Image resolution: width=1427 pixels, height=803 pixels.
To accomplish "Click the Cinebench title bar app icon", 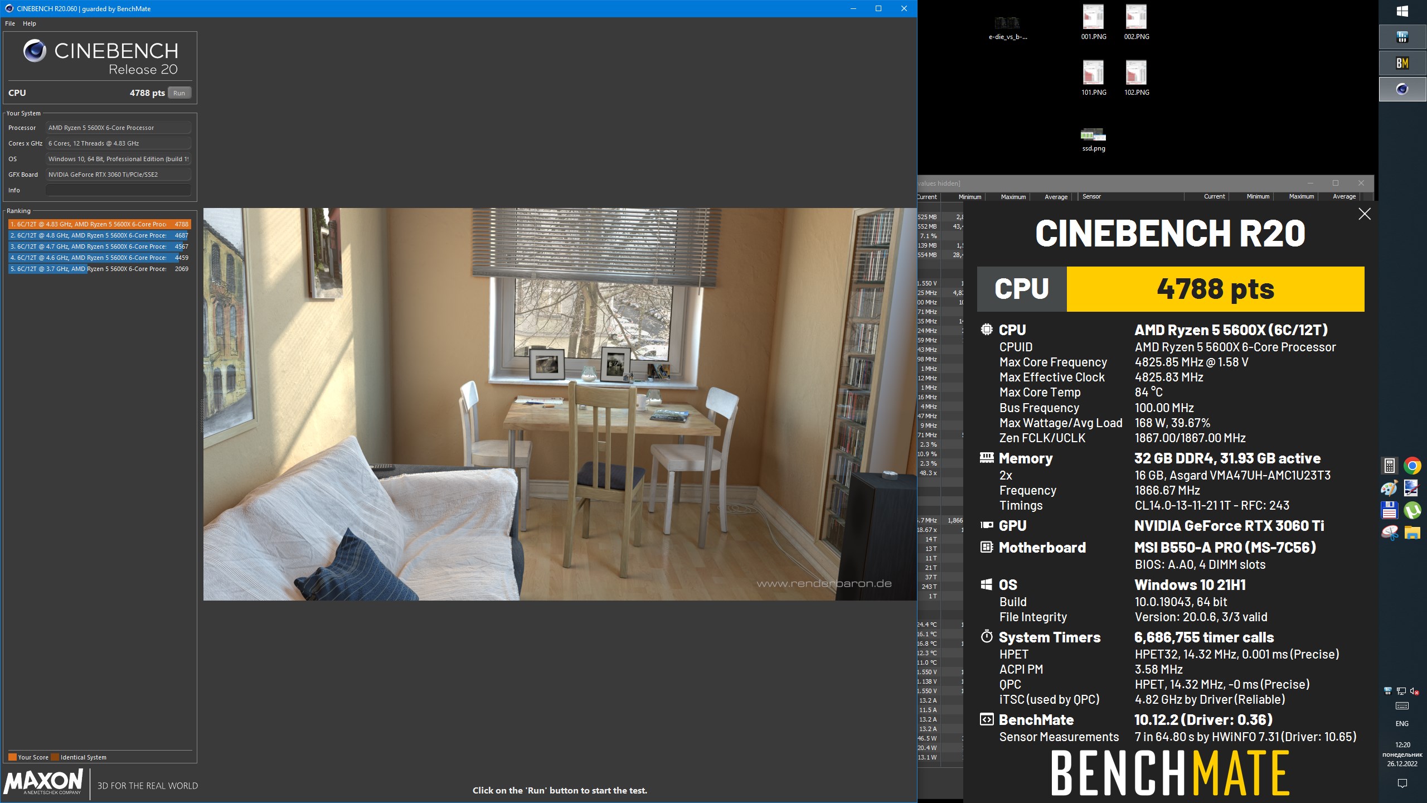I will click(9, 8).
